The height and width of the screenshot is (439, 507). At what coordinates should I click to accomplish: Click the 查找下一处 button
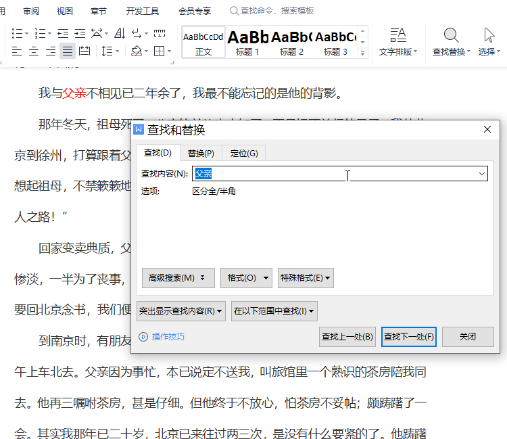(409, 337)
